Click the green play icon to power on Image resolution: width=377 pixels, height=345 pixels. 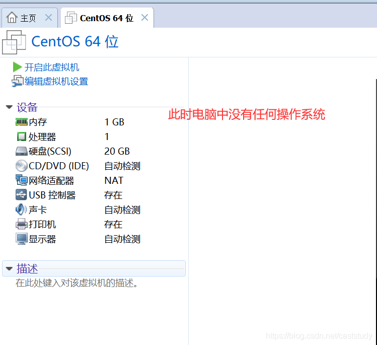17,67
